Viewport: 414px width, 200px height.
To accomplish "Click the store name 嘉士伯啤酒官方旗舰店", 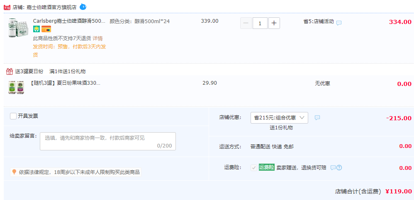I will pyautogui.click(x=51, y=7).
